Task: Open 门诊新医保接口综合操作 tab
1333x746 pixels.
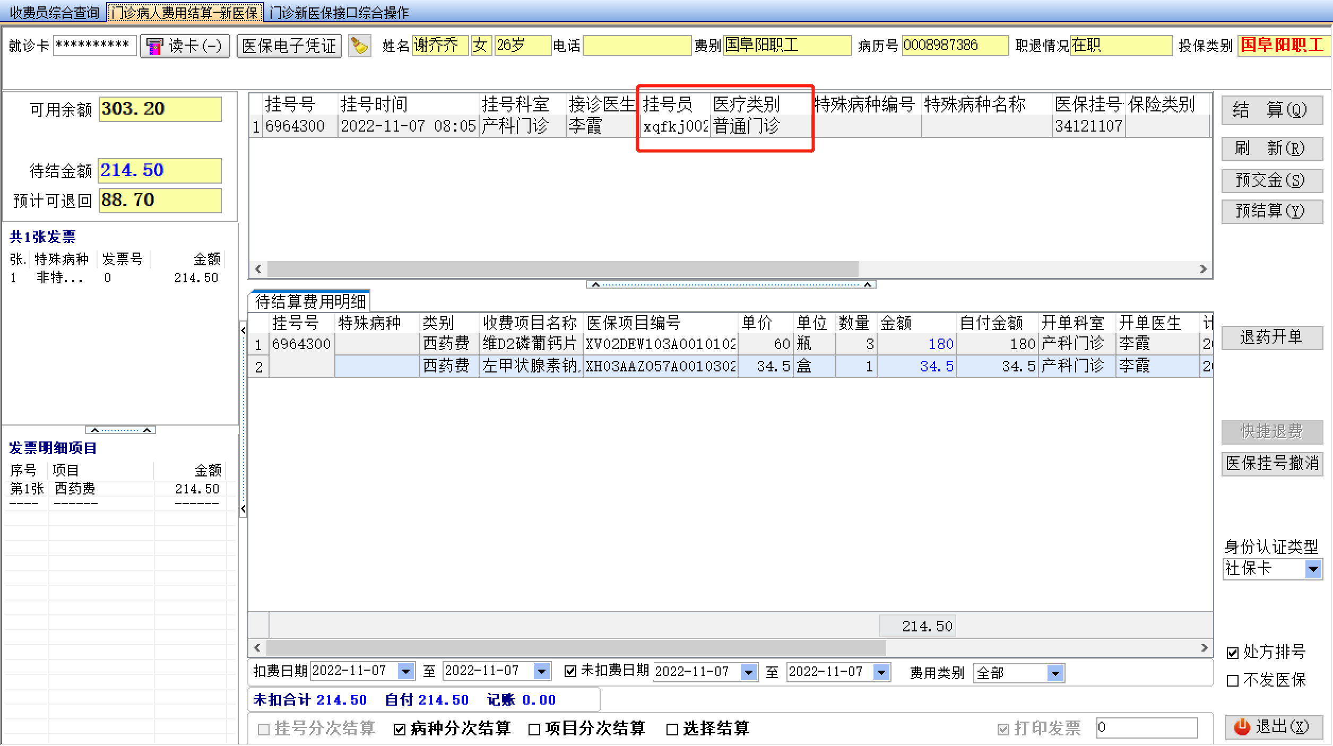Action: 339,12
